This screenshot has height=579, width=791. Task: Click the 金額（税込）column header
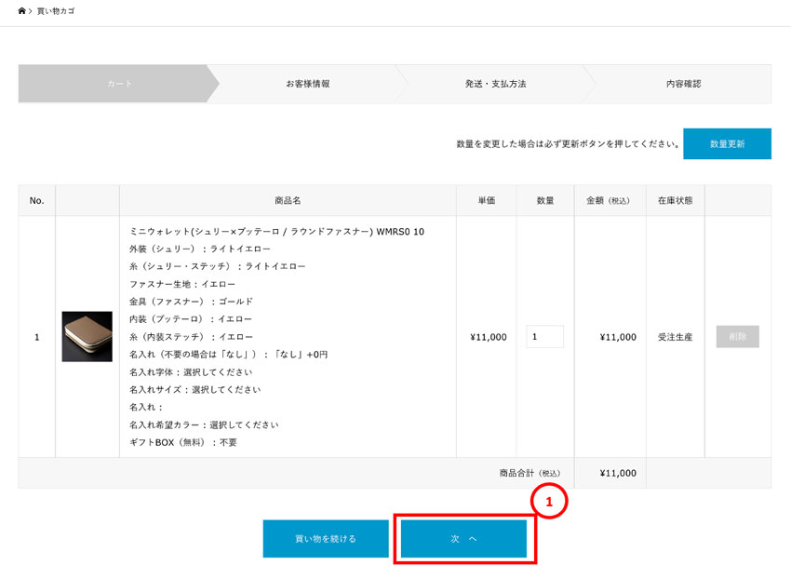point(610,199)
